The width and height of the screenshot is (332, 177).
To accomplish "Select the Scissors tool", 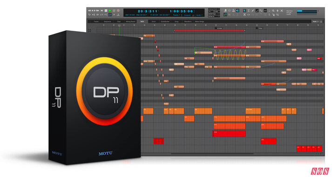I will click(x=244, y=14).
